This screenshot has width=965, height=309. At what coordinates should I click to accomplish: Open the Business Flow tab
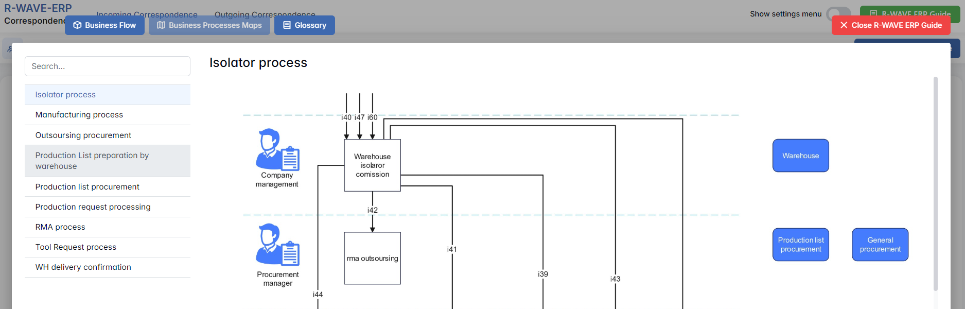104,25
